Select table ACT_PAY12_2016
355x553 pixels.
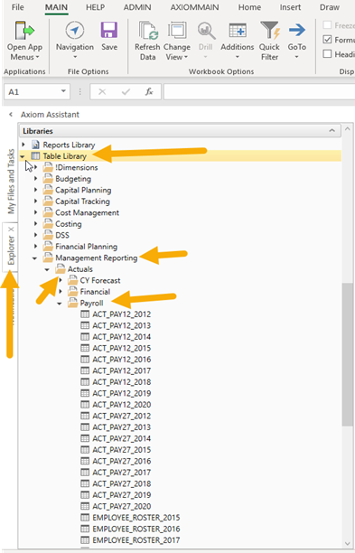(x=122, y=359)
